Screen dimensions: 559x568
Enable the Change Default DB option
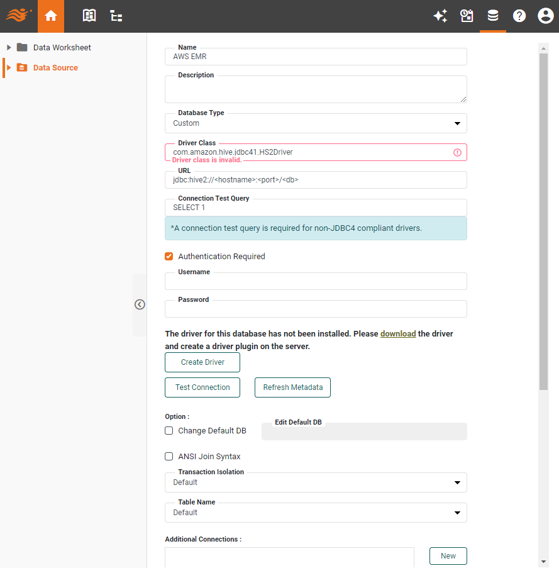[169, 430]
